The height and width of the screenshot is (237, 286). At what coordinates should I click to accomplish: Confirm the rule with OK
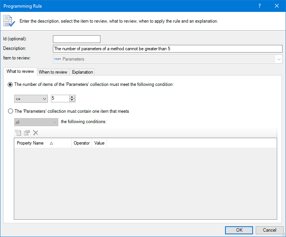[239, 230]
